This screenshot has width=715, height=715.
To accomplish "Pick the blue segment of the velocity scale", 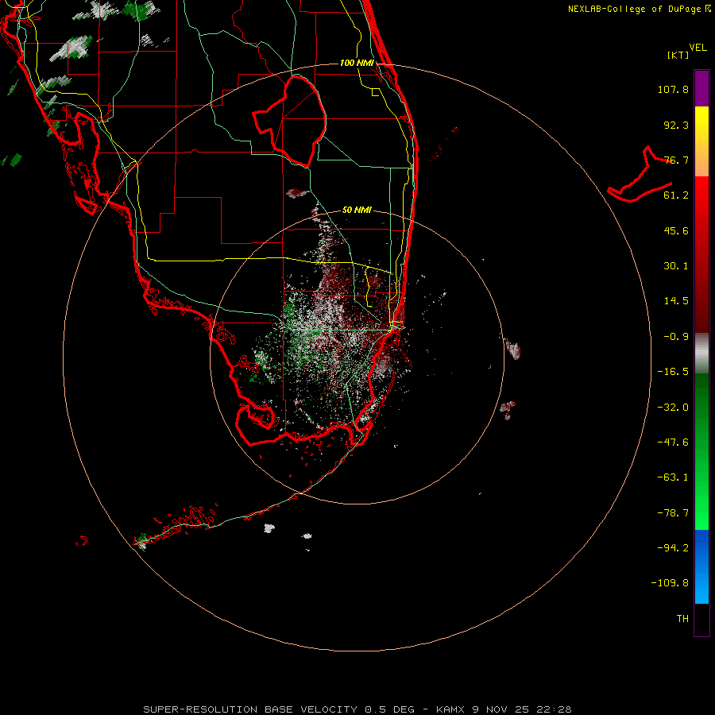I will 701,566.
